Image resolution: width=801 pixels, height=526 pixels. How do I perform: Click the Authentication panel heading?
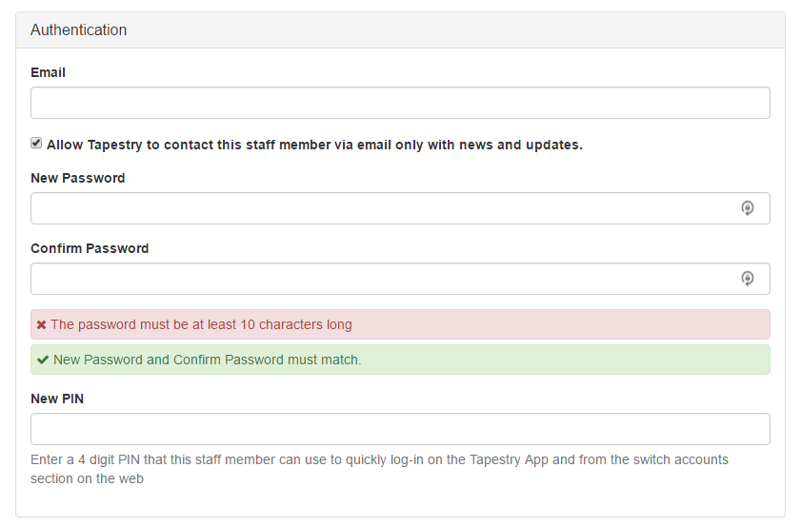79,30
